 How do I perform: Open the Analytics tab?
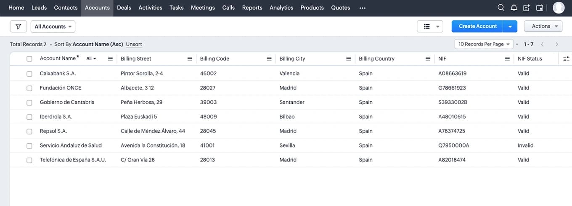(x=281, y=8)
